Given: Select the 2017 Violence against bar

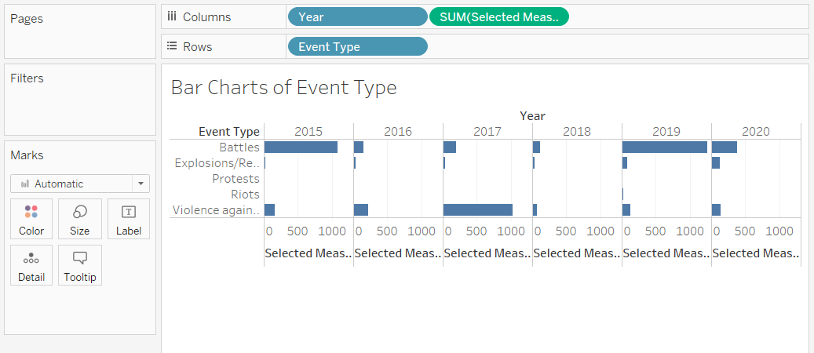Looking at the screenshot, I should pyautogui.click(x=477, y=209).
